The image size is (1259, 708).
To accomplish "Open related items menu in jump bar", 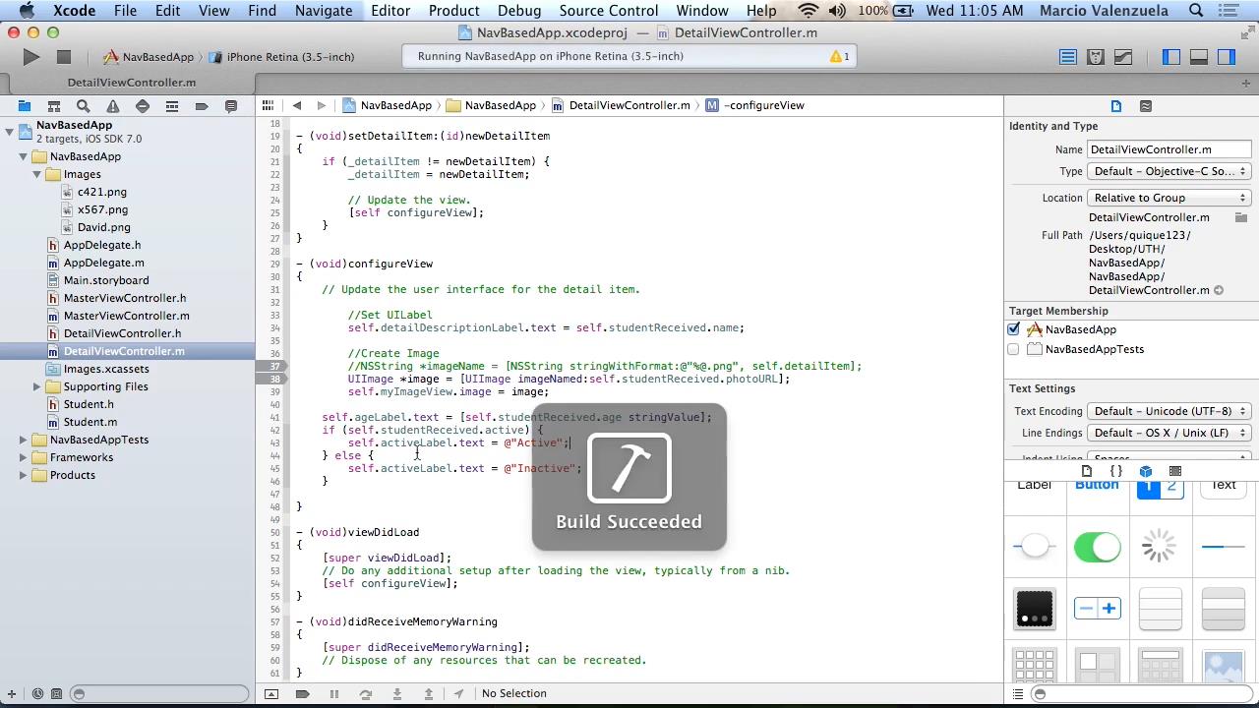I will point(268,105).
